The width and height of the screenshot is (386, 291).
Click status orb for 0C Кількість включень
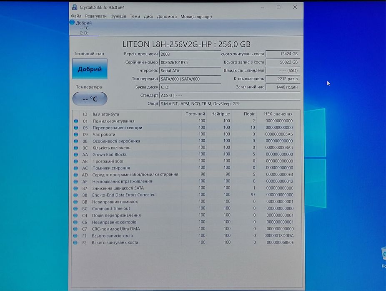(76, 148)
